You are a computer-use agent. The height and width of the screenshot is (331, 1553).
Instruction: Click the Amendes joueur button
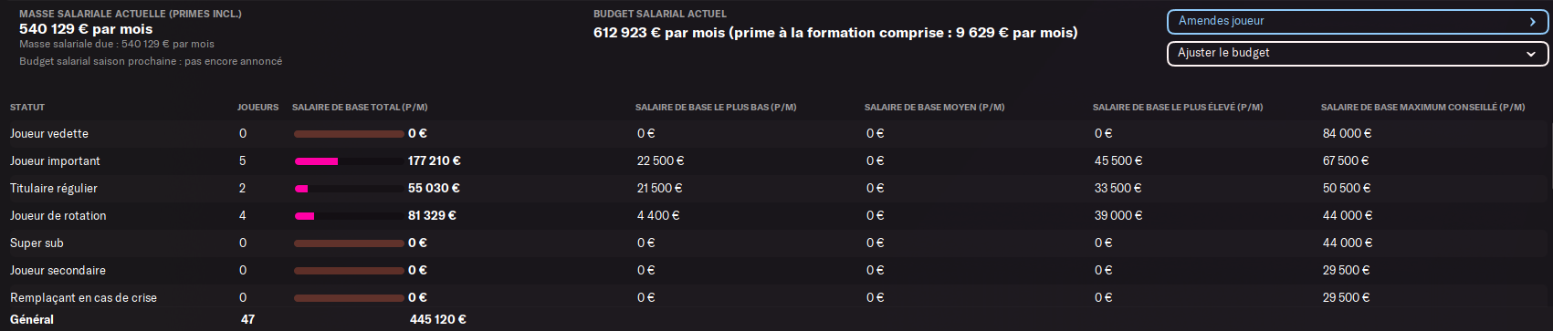[x=1358, y=22]
